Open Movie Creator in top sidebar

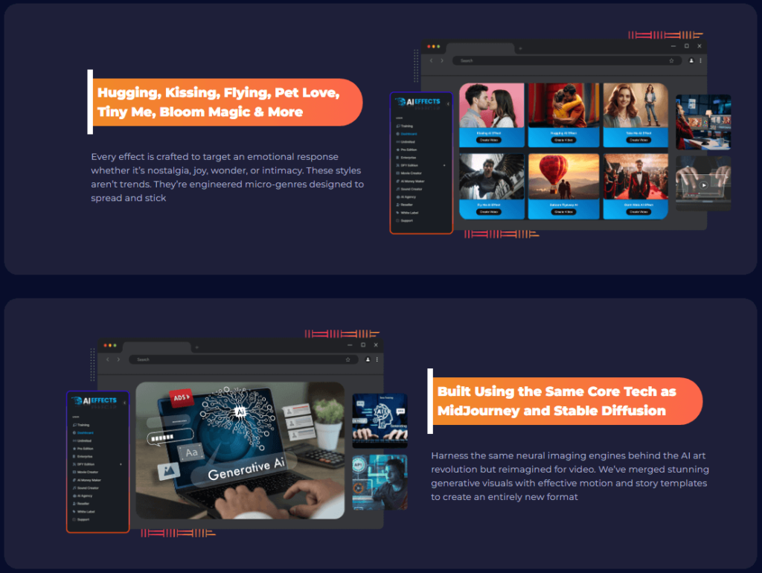[409, 173]
